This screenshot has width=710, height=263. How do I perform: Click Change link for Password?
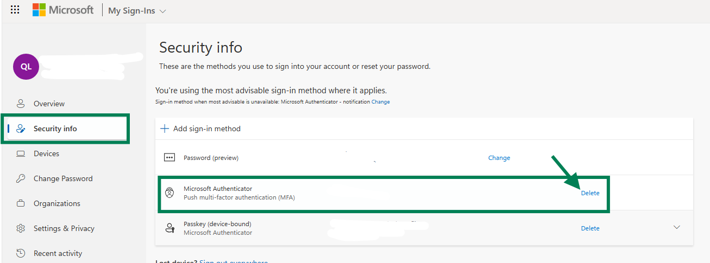[x=499, y=158]
